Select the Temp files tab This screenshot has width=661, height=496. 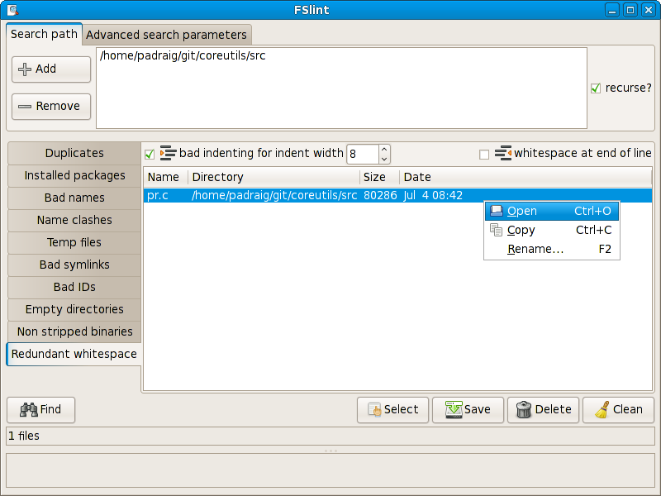[74, 242]
